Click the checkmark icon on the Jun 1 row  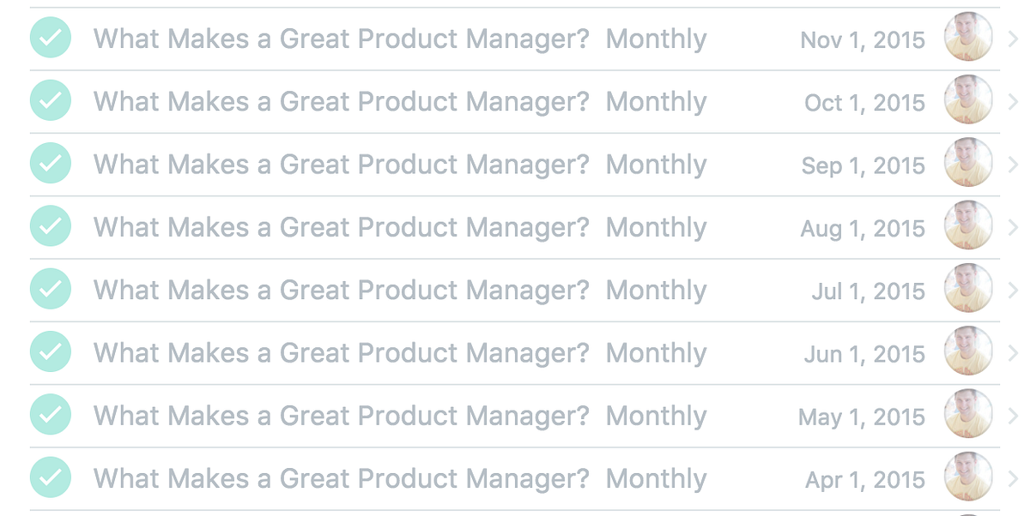[x=50, y=352]
